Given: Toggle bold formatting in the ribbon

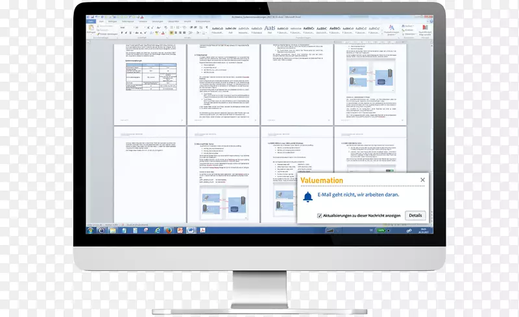Looking at the screenshot, I should pos(122,33).
